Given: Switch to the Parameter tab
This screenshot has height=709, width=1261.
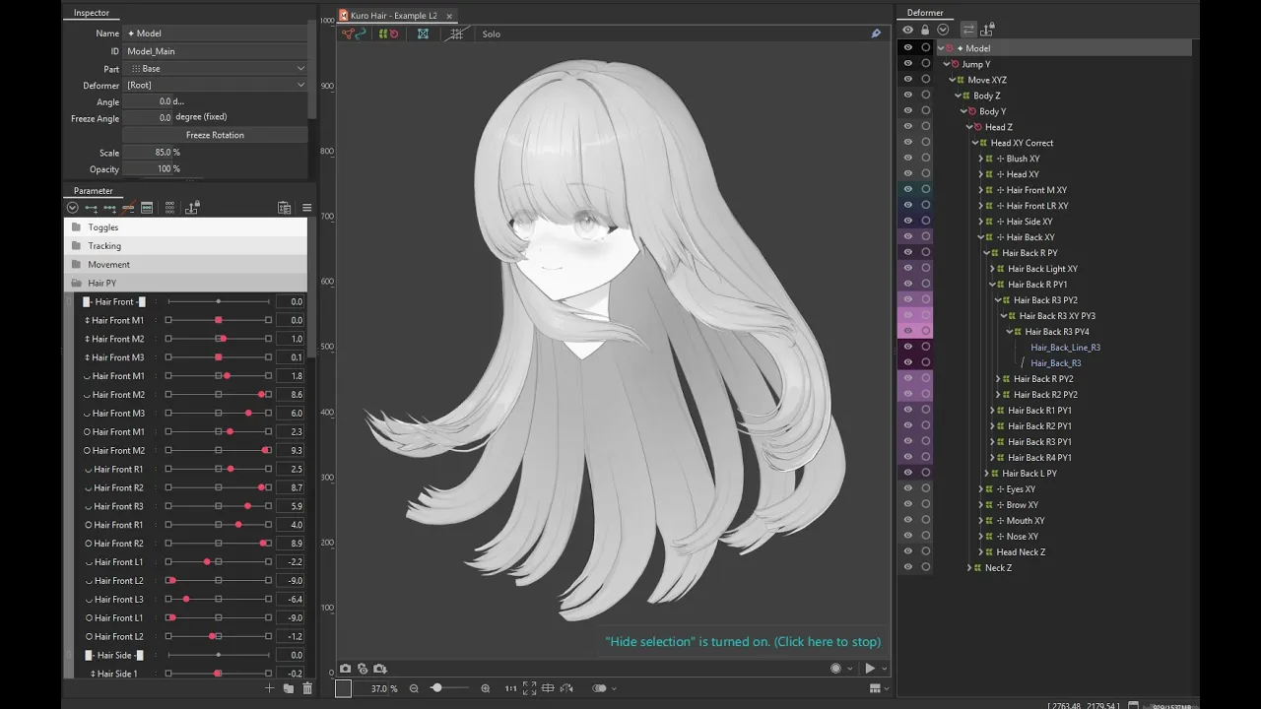Looking at the screenshot, I should [x=94, y=191].
